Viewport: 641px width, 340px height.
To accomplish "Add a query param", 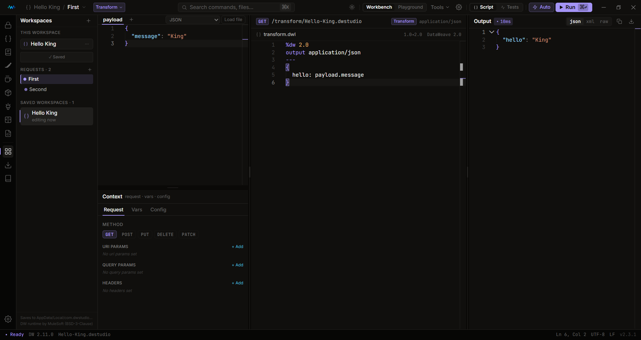I will pos(238,265).
